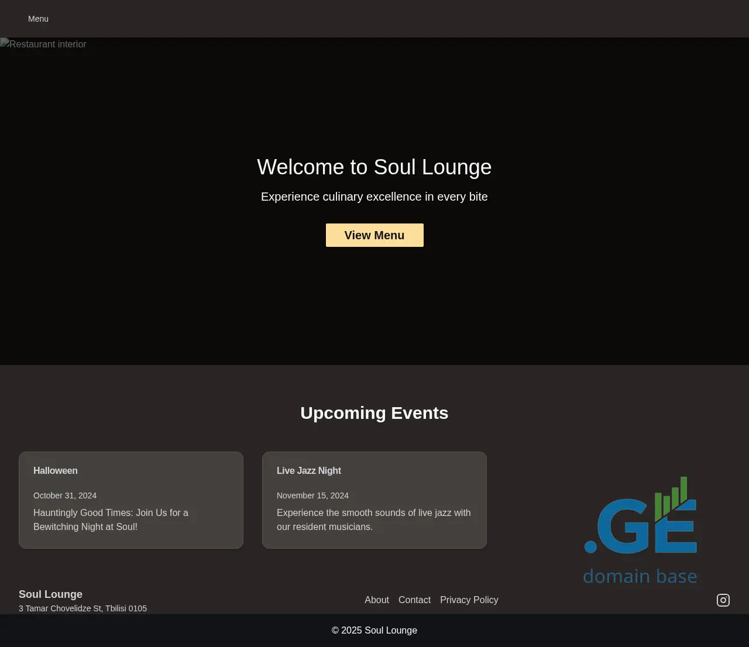Select the Live Jazz Night event title
This screenshot has width=749, height=647.
click(x=308, y=471)
